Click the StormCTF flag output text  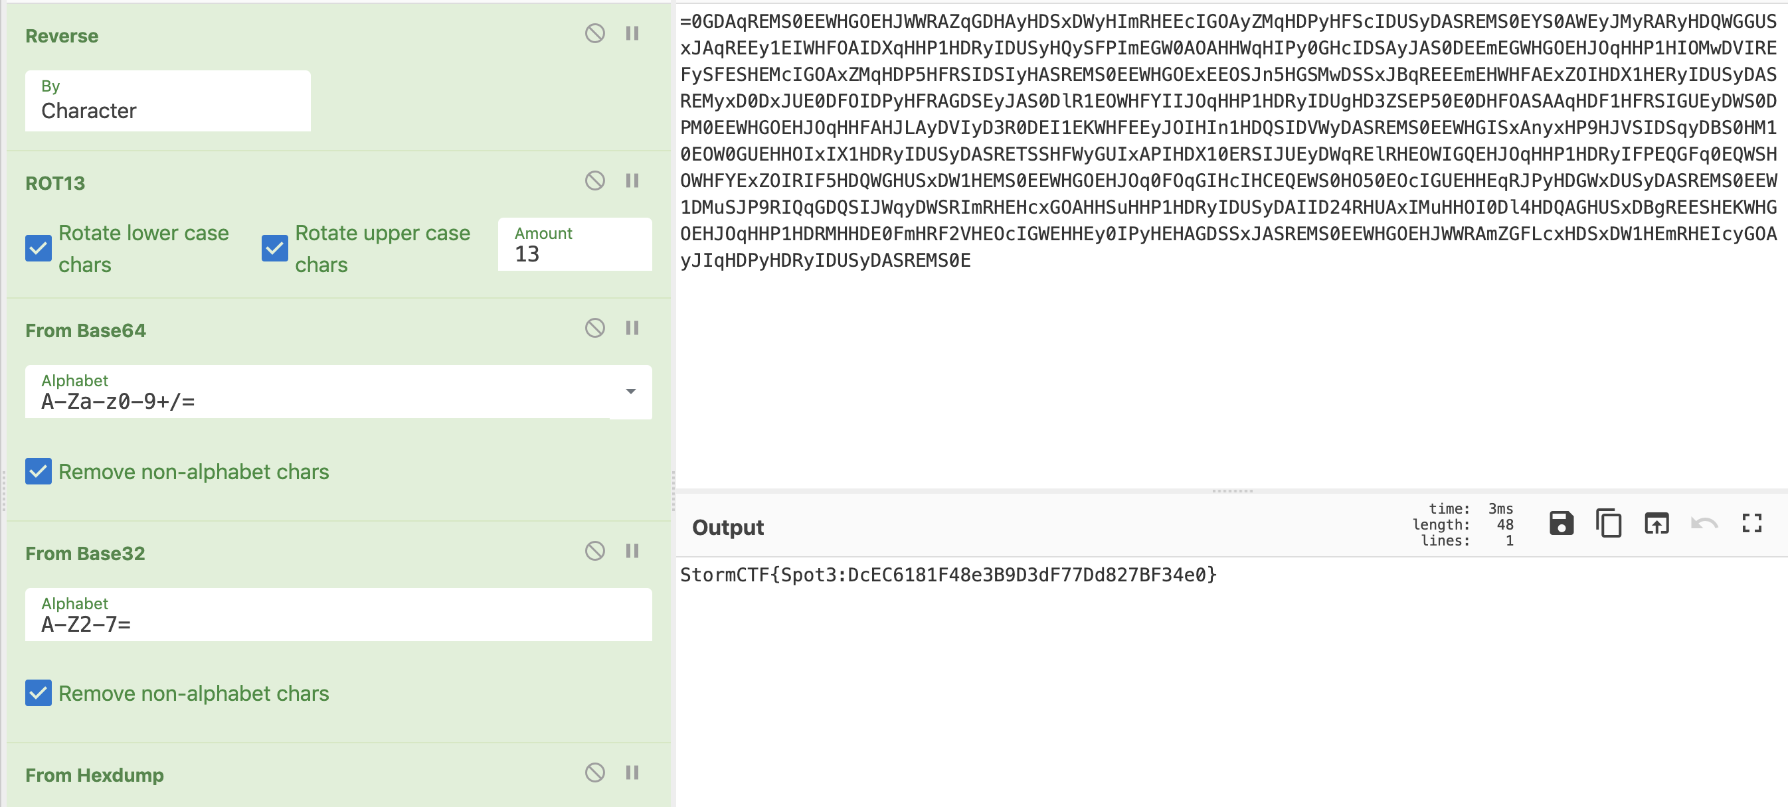tap(947, 575)
